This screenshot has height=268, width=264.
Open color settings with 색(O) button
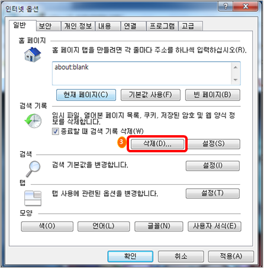point(47,226)
